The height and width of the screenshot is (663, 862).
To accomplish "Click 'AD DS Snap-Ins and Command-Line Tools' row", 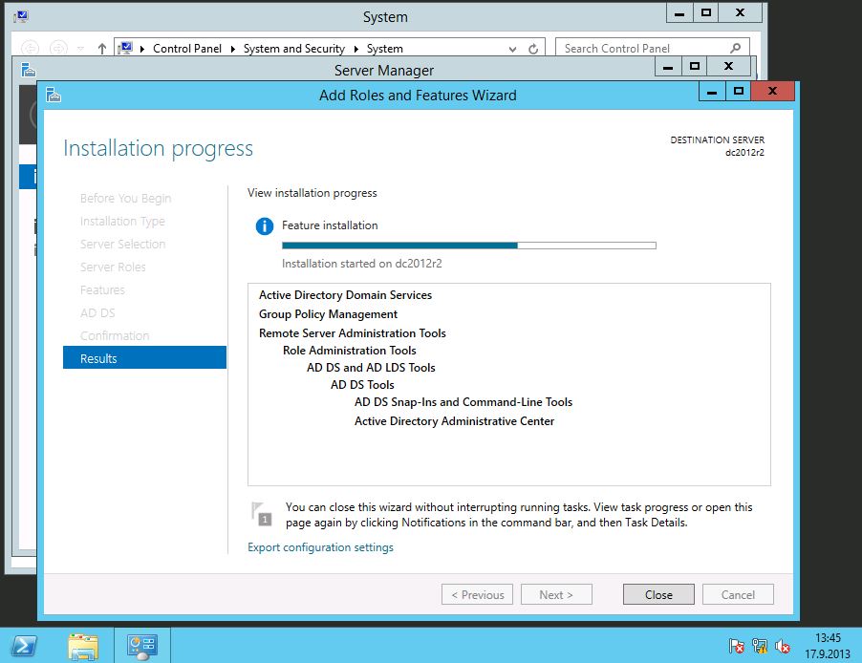I will click(463, 402).
